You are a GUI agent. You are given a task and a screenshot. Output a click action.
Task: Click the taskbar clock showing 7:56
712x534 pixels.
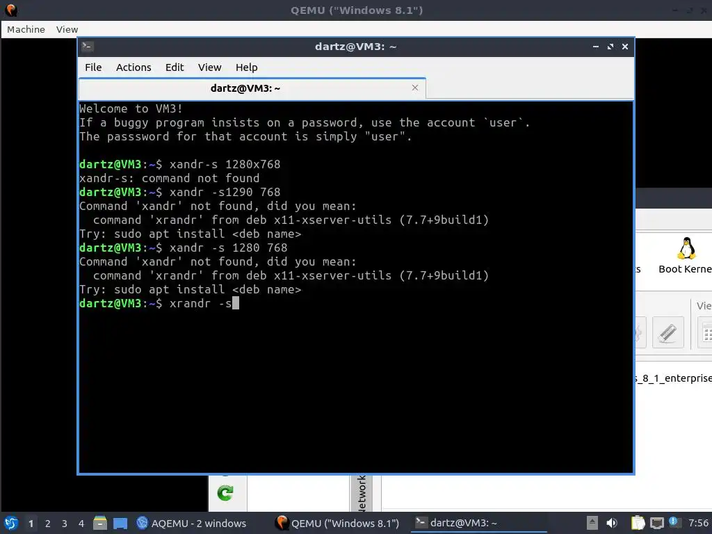click(698, 523)
